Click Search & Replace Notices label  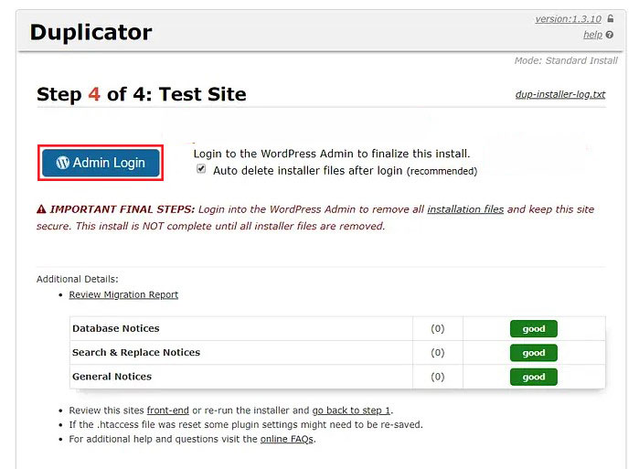pyautogui.click(x=136, y=353)
